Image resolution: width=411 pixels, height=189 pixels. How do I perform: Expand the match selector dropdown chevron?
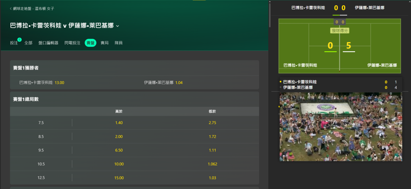[x=118, y=26]
